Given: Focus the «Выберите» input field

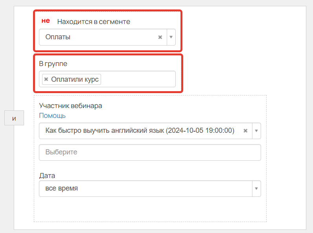Looking at the screenshot, I should point(150,152).
